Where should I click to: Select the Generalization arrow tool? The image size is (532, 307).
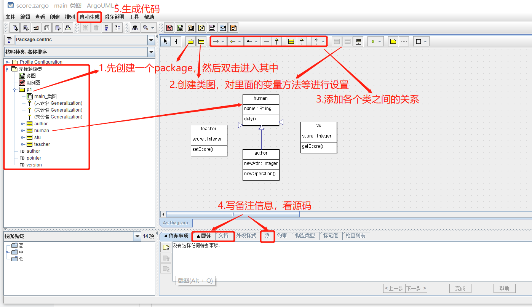coord(277,41)
